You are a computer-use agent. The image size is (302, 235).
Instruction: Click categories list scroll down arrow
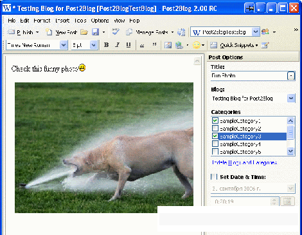tap(290, 151)
